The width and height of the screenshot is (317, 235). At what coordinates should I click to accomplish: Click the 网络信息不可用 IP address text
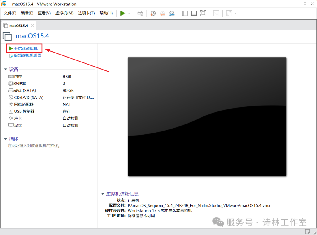click(141, 216)
